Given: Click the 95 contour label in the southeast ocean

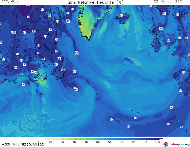Looking at the screenshot, I should (168, 124).
